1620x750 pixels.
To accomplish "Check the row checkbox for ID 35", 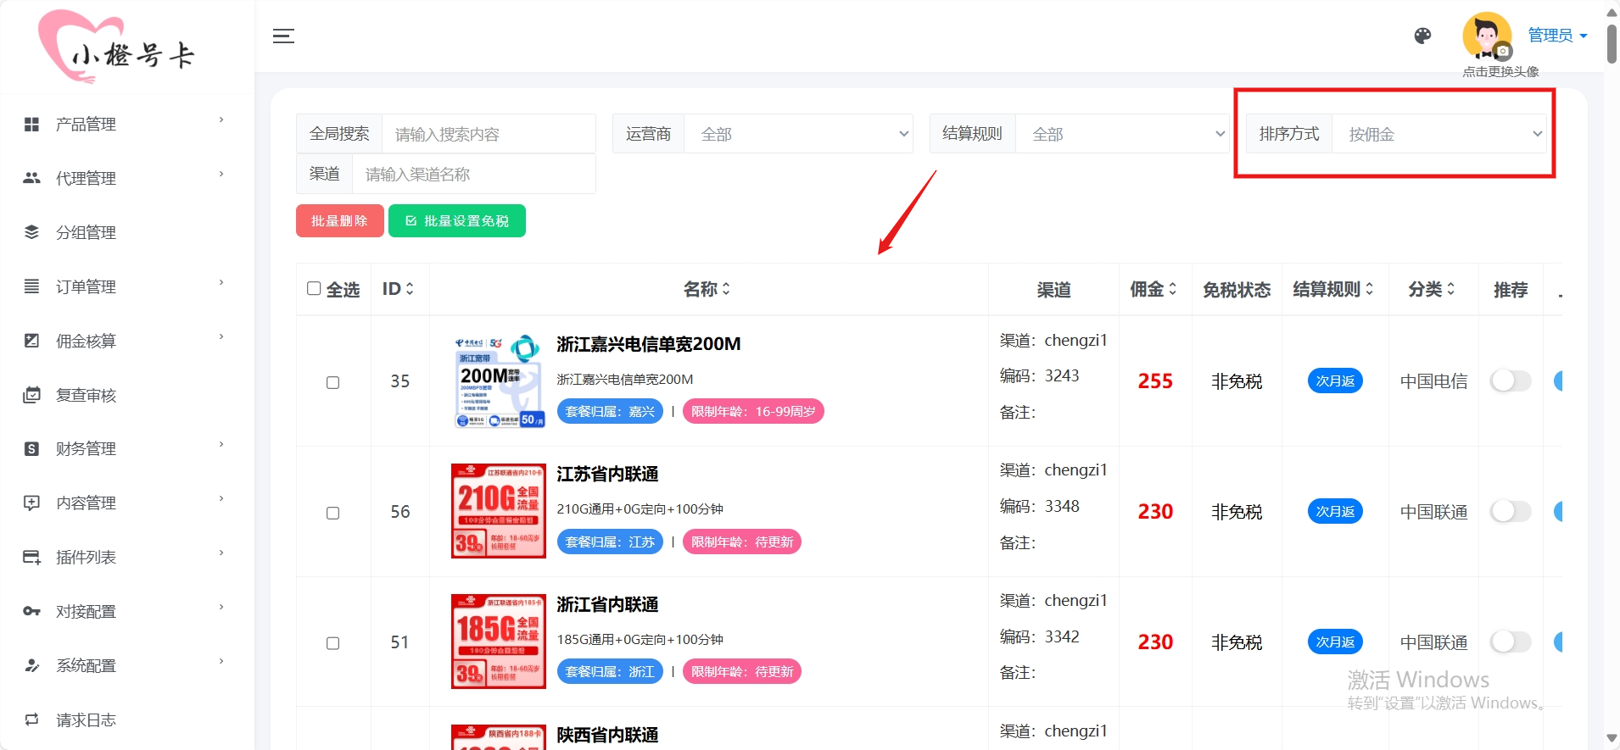I will pyautogui.click(x=333, y=382).
